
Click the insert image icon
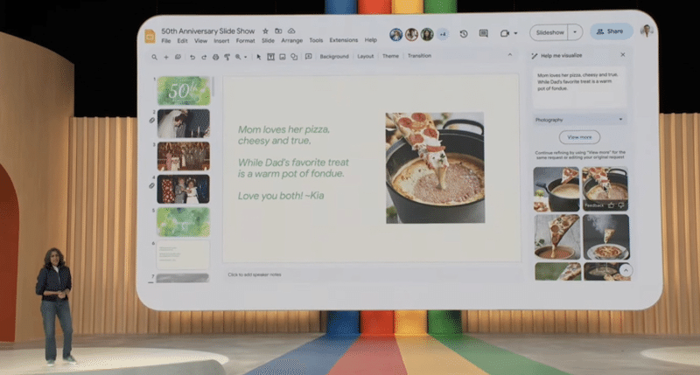coord(283,57)
